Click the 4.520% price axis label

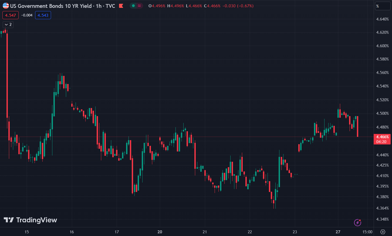(383, 100)
